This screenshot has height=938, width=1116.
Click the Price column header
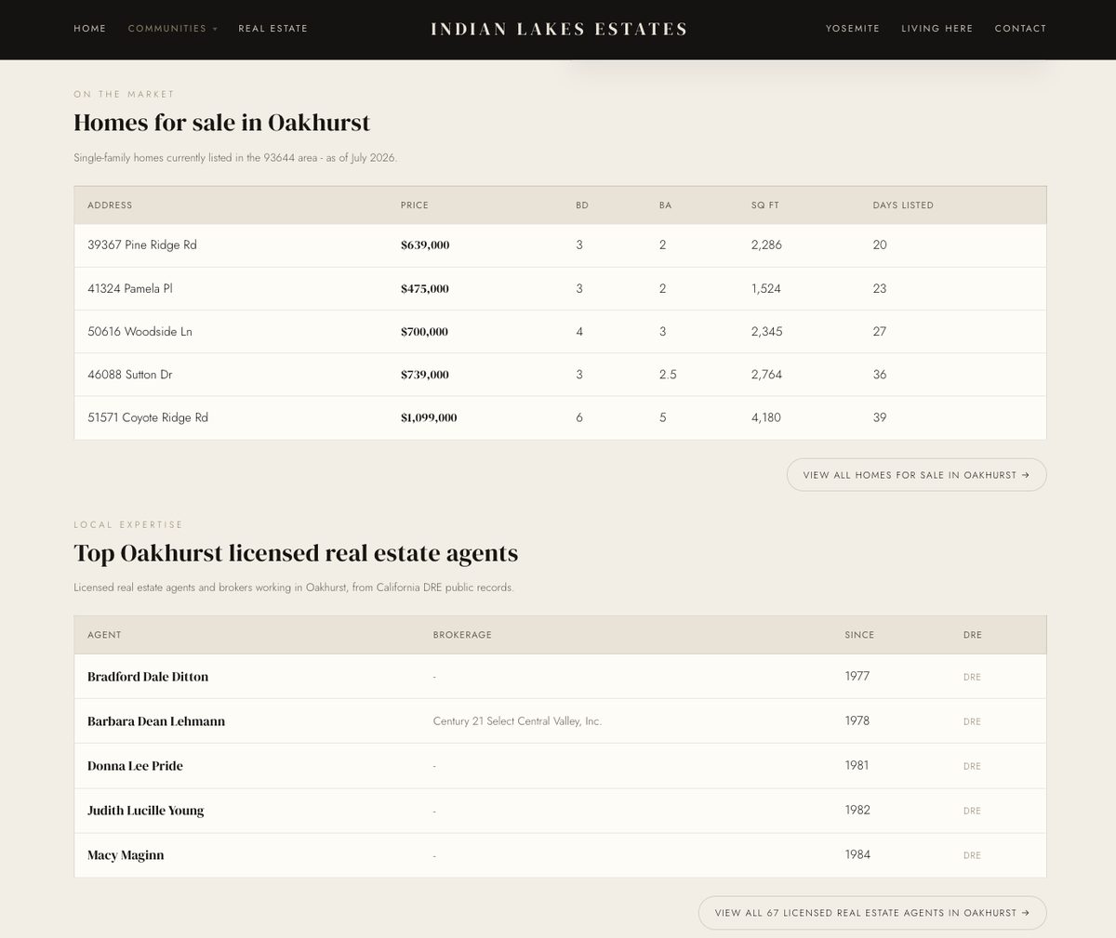point(415,205)
